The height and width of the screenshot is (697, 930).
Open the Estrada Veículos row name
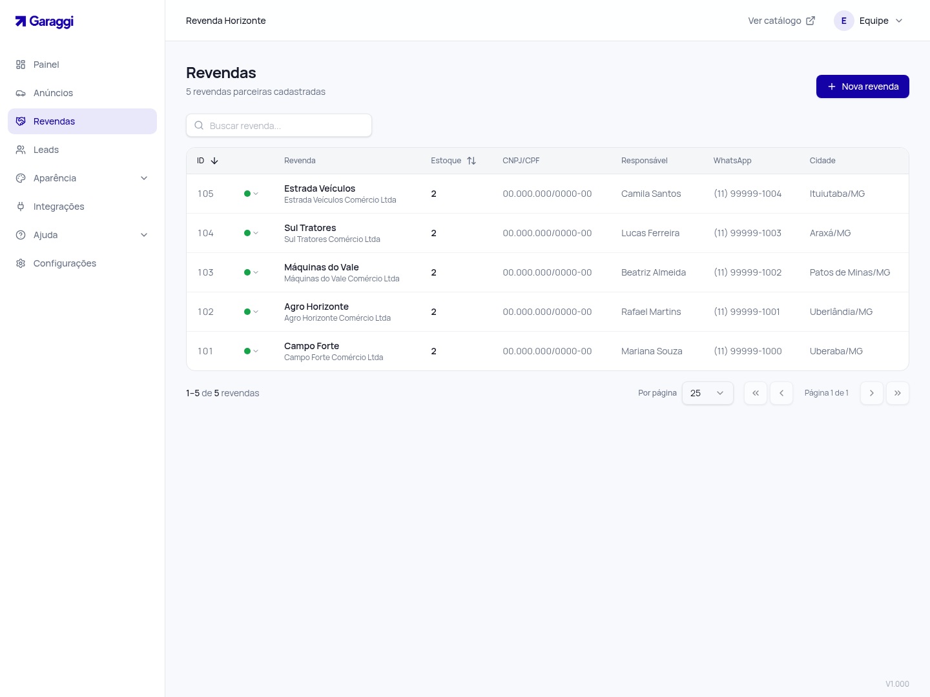click(320, 188)
